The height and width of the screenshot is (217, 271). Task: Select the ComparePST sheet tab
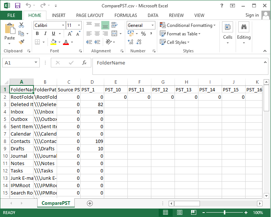pyautogui.click(x=56, y=203)
